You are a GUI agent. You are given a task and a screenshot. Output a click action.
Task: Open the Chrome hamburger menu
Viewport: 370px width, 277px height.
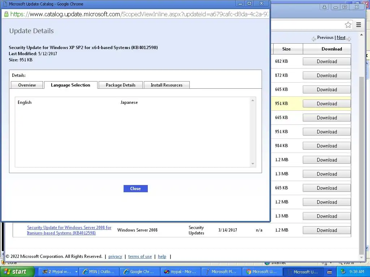[x=359, y=25]
